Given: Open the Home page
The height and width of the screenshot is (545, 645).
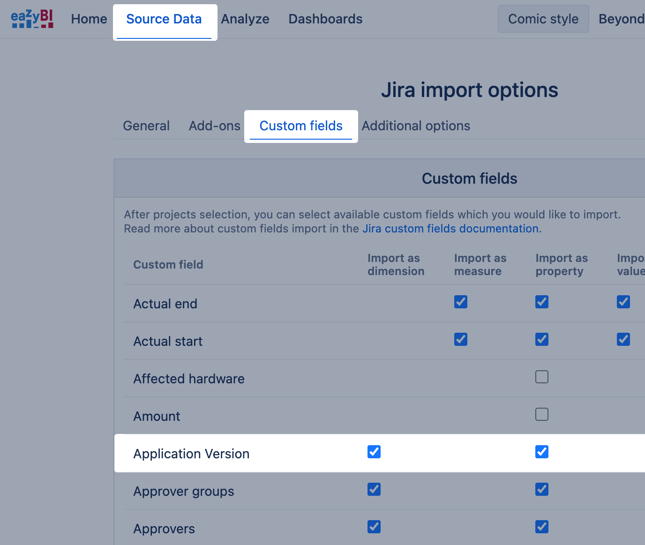Looking at the screenshot, I should 89,19.
